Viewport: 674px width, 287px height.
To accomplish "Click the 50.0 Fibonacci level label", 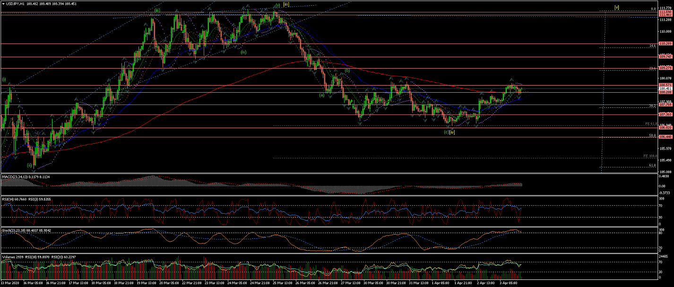I will 653,136.
